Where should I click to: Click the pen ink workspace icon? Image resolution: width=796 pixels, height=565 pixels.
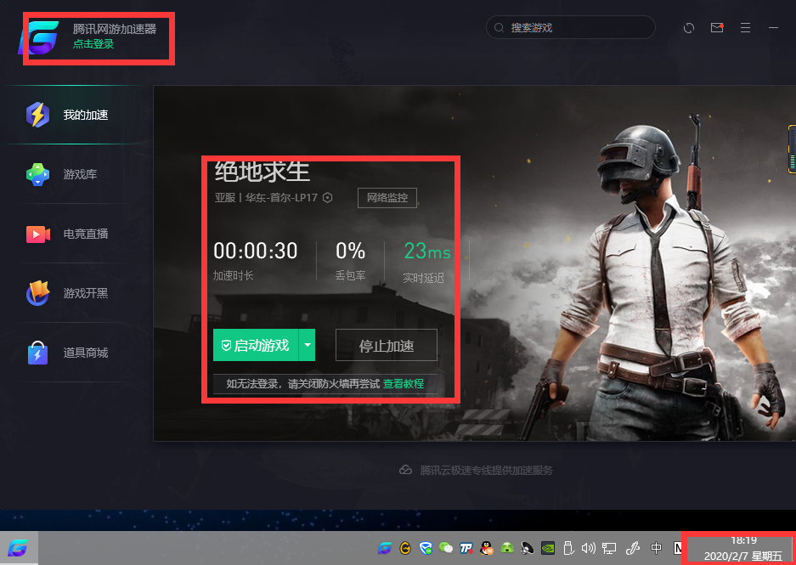(x=632, y=548)
